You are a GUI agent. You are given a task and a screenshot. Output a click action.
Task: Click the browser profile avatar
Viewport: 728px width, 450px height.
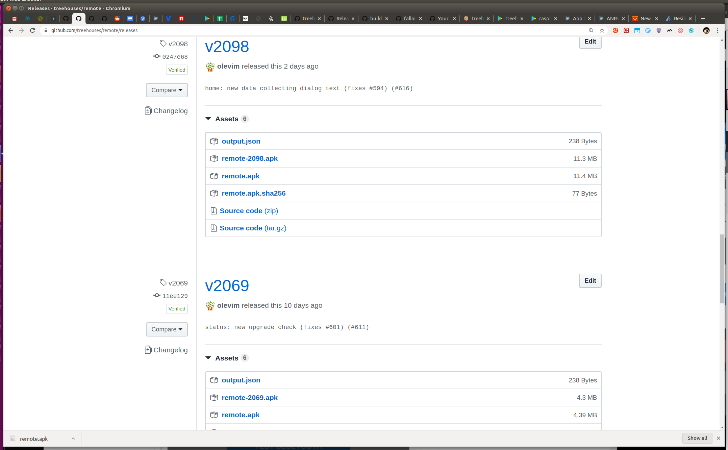[706, 30]
